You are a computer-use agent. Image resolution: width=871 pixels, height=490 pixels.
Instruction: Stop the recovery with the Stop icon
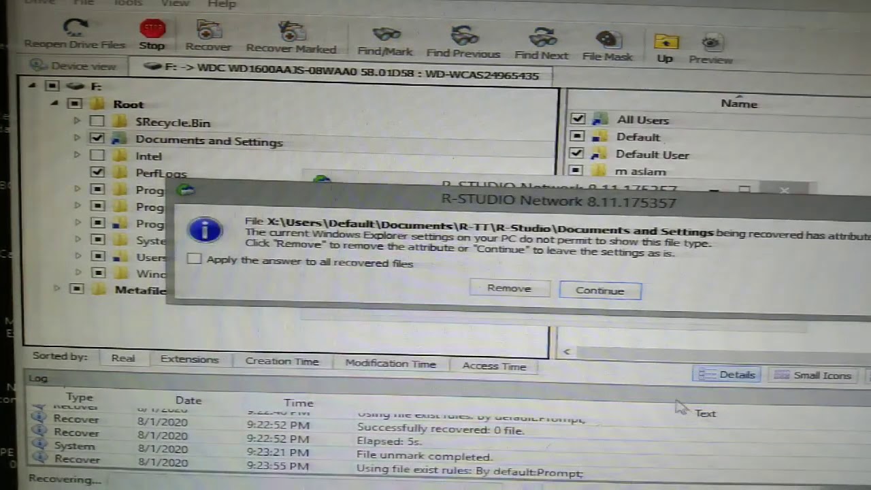tap(152, 29)
